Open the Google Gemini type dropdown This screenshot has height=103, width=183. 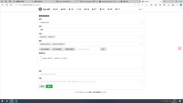pyautogui.click(x=91, y=22)
